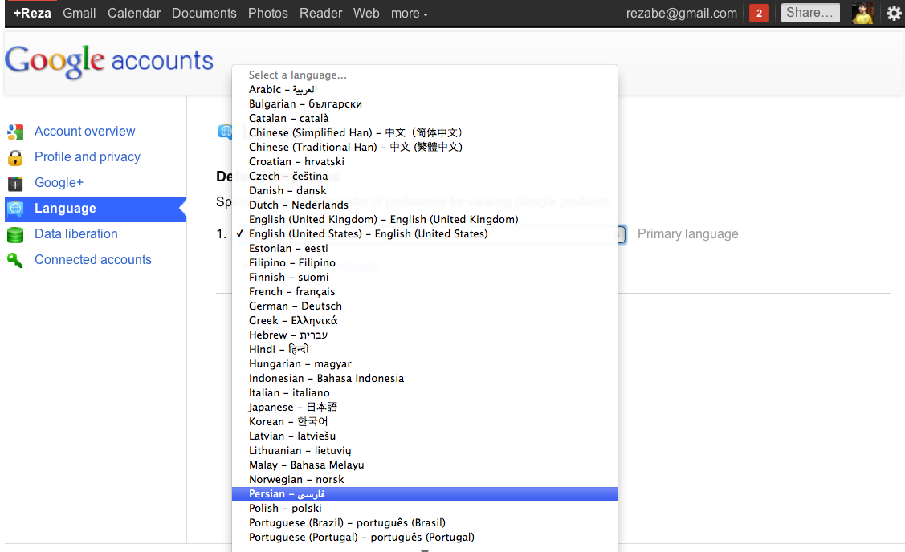Select the Language sidebar tab
Image resolution: width=905 pixels, height=552 pixels.
[96, 209]
